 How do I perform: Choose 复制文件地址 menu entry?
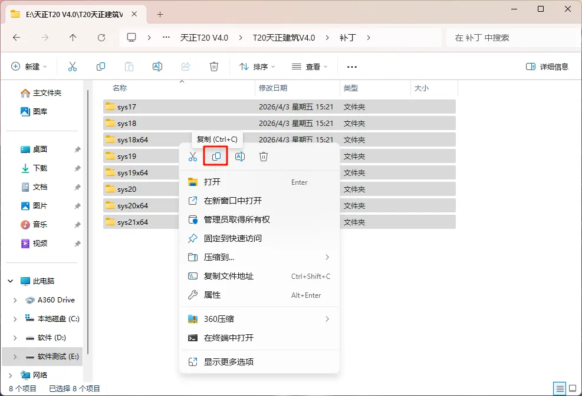(259, 277)
